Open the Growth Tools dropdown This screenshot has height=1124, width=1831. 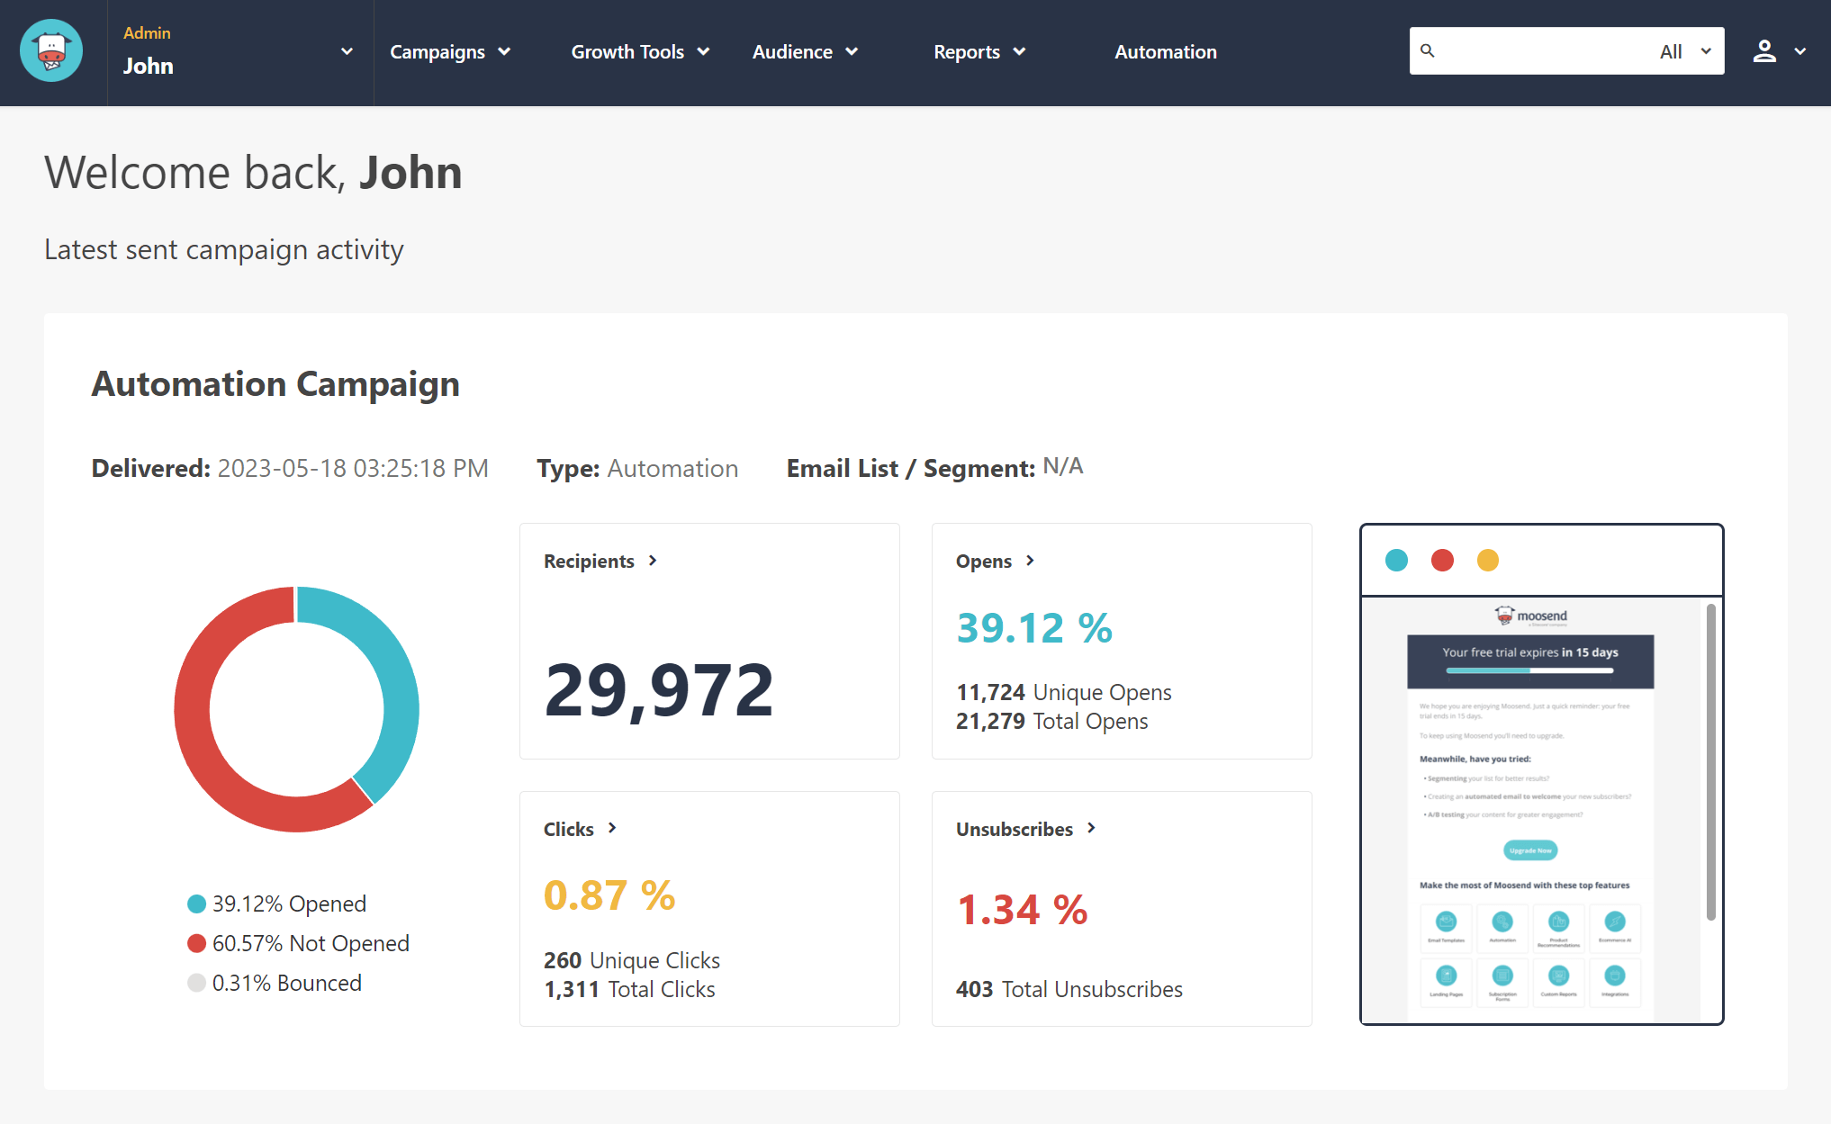639,52
